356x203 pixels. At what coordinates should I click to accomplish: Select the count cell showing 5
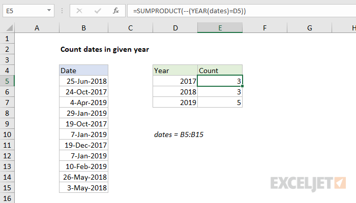tap(220, 103)
